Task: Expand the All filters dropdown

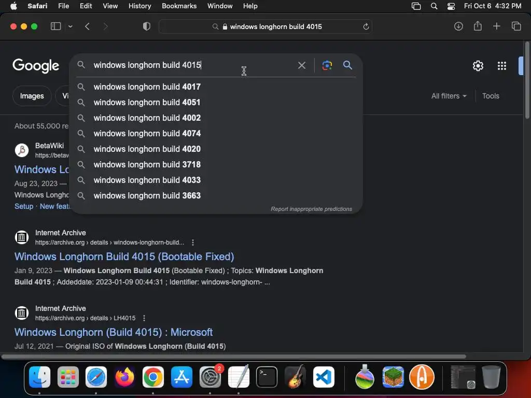Action: [x=449, y=96]
